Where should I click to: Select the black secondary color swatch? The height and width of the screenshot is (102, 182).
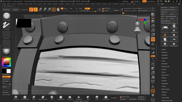4,71
